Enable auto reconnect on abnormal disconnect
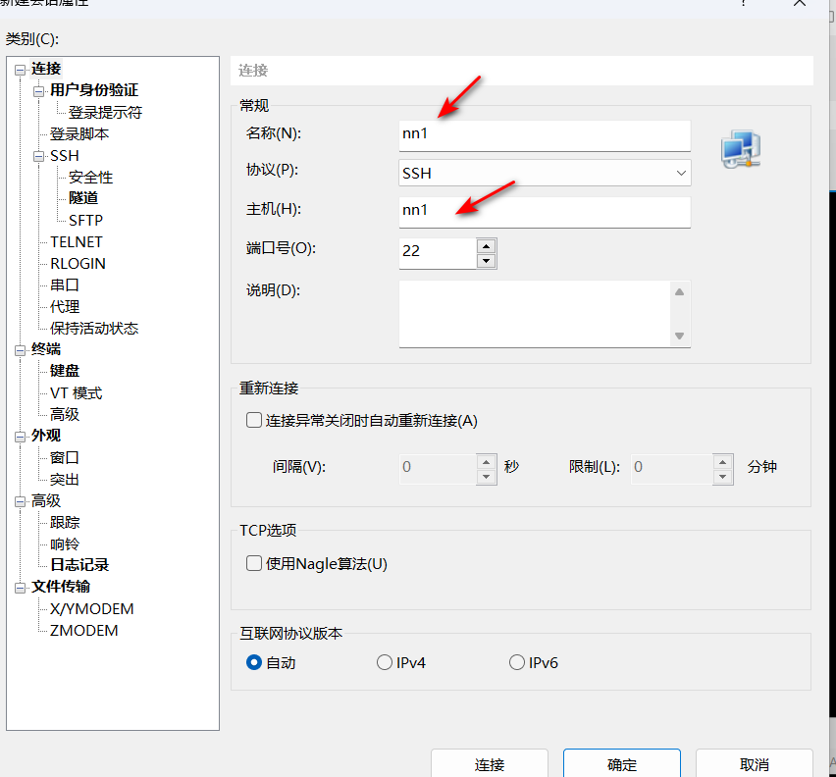Screen dimensions: 836x777 coord(254,421)
